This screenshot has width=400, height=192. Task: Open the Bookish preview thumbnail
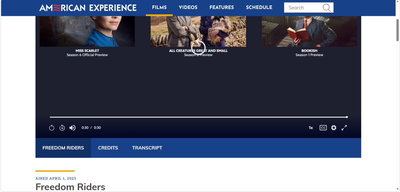[309, 31]
